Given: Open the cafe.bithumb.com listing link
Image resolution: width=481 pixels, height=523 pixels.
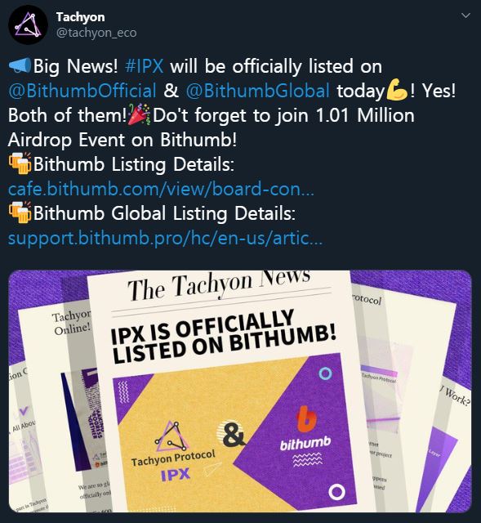Looking at the screenshot, I should tap(161, 189).
